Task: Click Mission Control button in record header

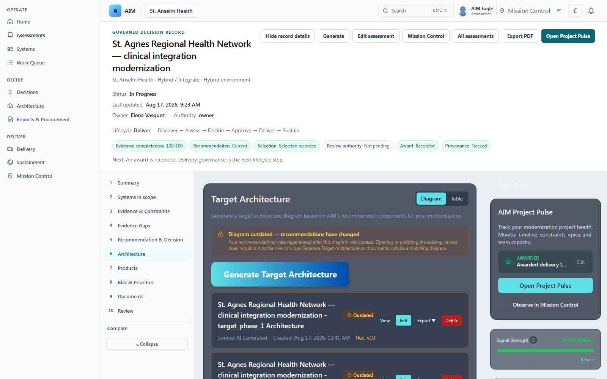Action: tap(426, 36)
